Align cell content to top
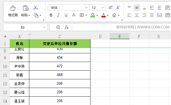 click(x=129, y=8)
